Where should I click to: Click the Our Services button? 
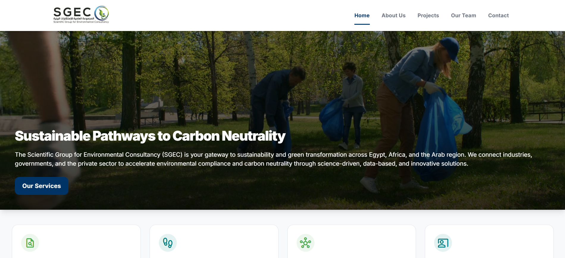tap(42, 186)
